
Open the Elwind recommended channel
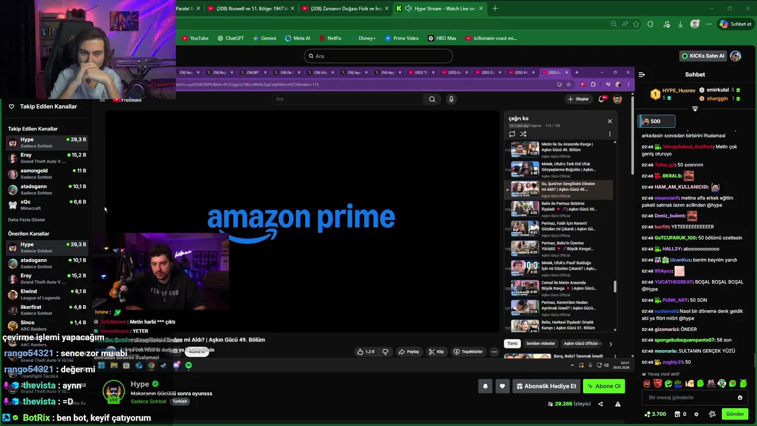coord(47,294)
